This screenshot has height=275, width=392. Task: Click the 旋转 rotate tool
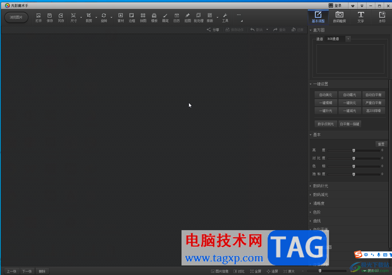click(104, 18)
